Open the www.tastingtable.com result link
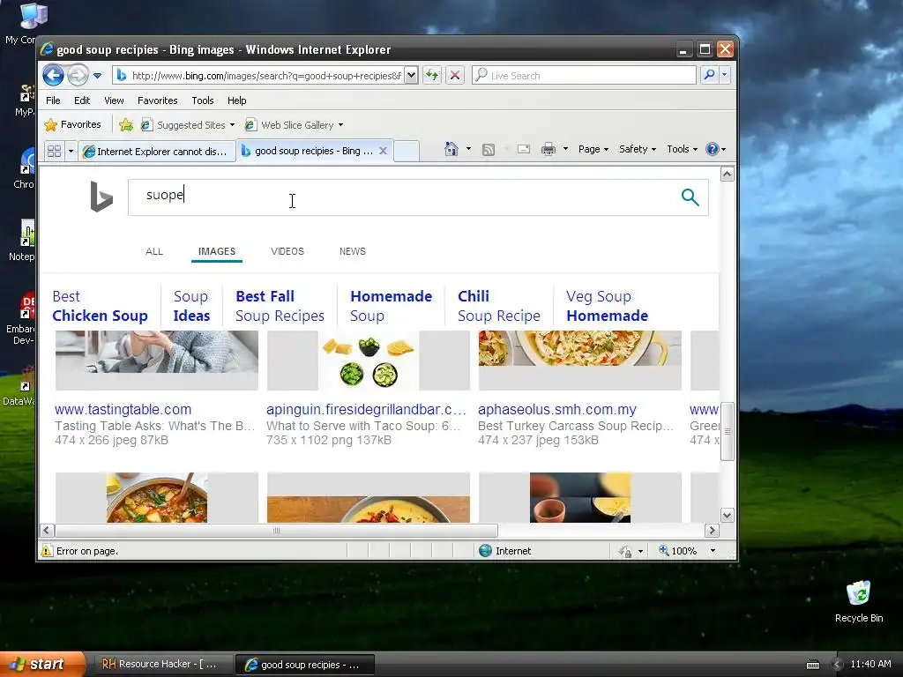The height and width of the screenshot is (677, 903). [x=123, y=409]
